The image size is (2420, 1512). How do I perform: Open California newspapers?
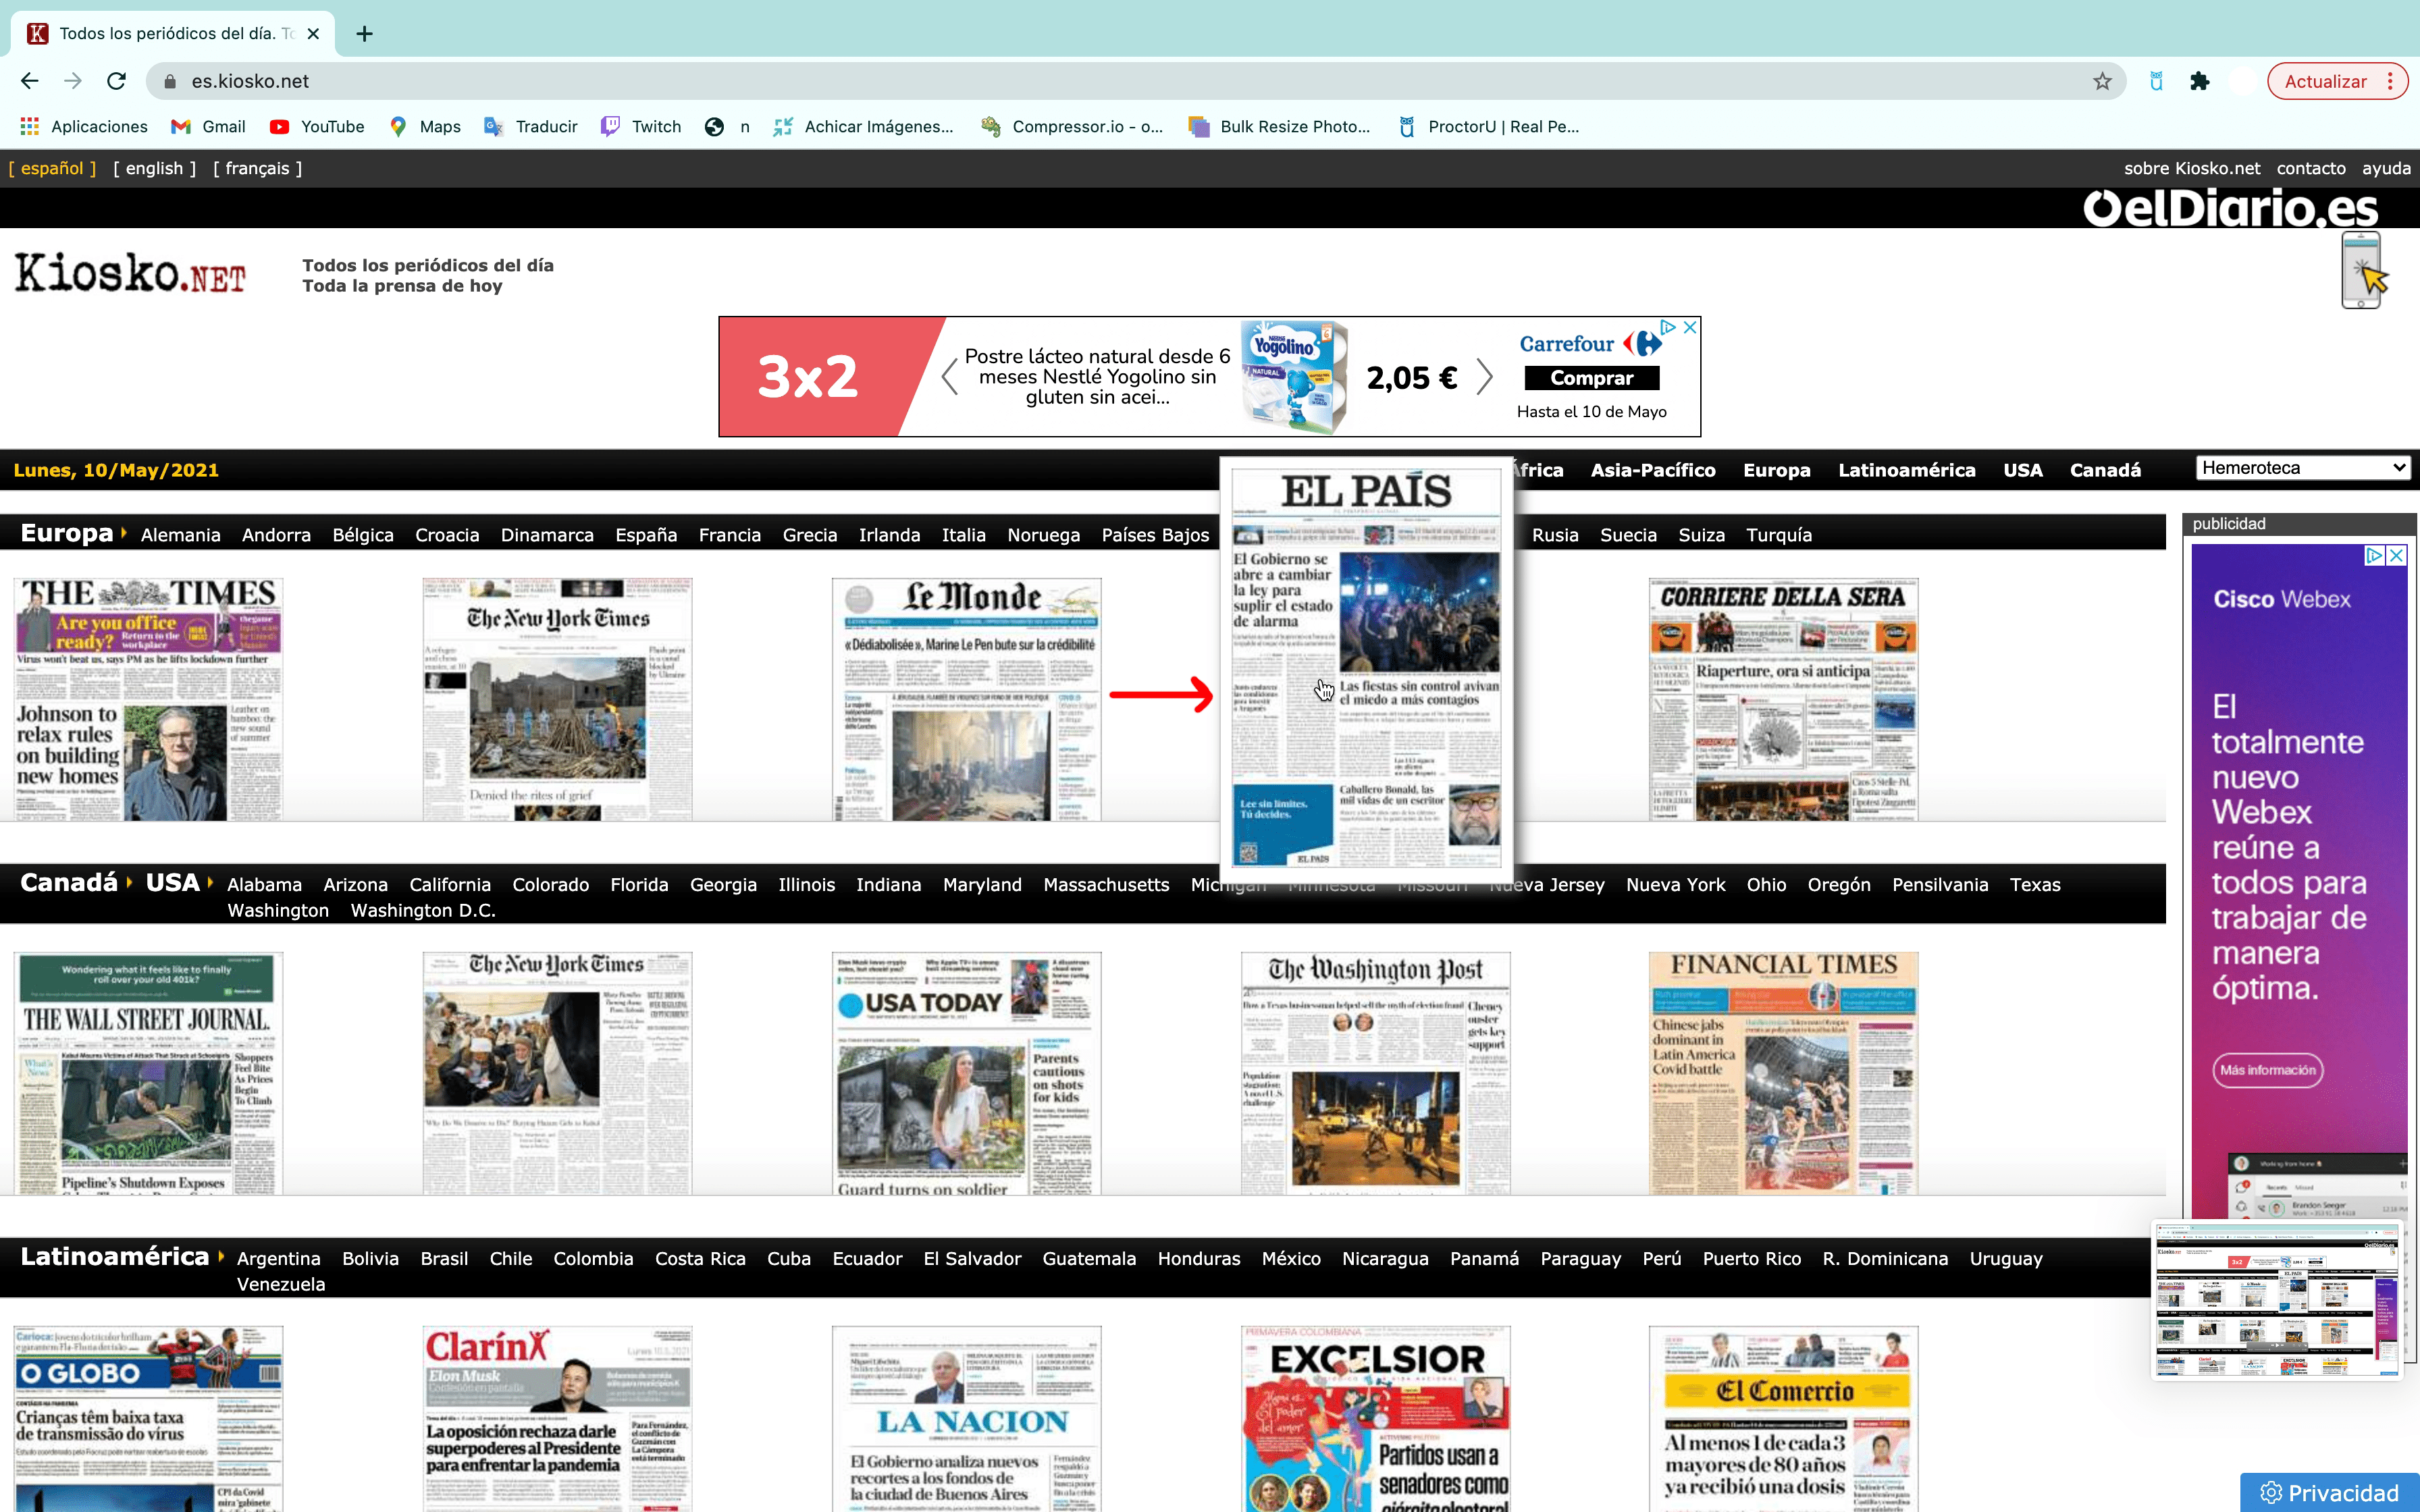[x=450, y=884]
